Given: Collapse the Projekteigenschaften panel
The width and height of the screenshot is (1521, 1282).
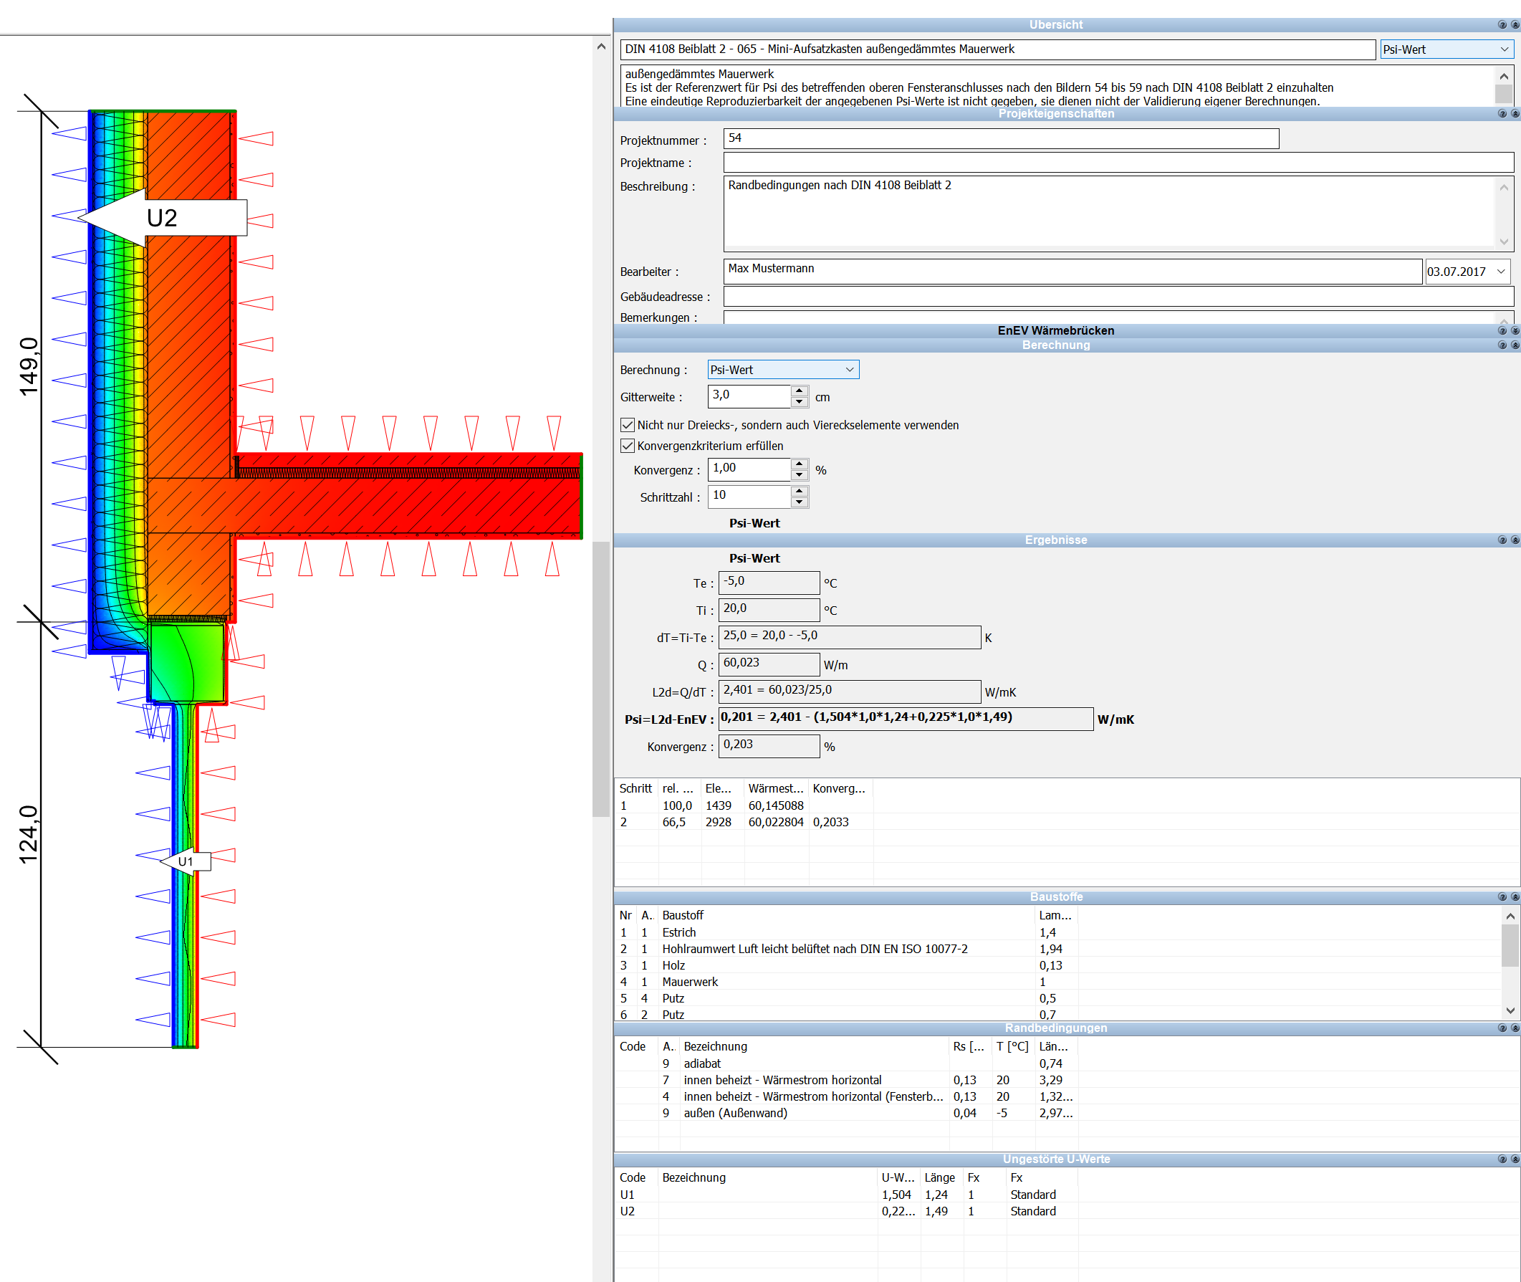Looking at the screenshot, I should coord(1515,114).
